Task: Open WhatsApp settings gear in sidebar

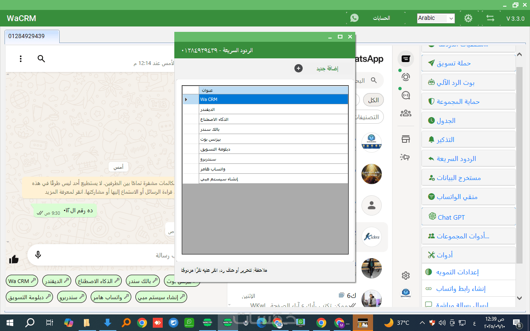Action: [x=406, y=276]
